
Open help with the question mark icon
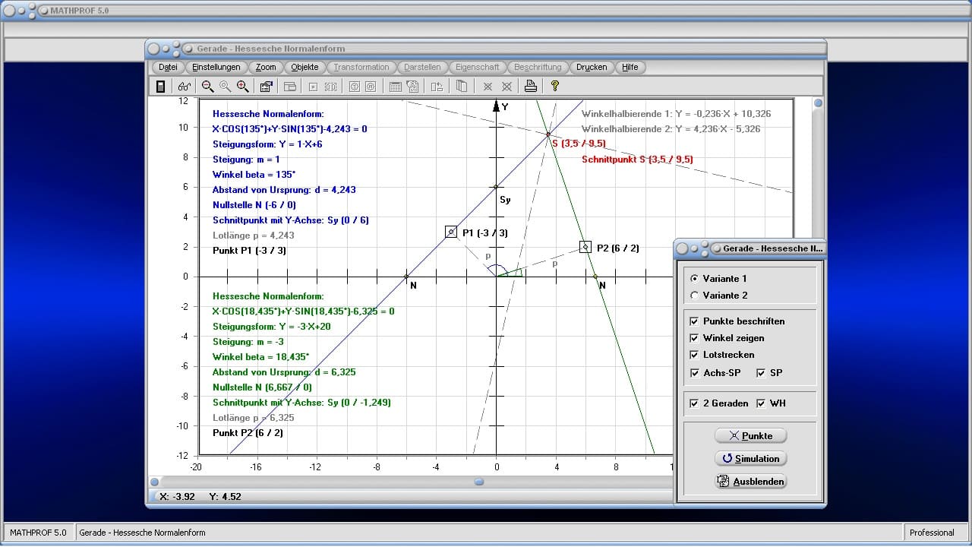(555, 87)
